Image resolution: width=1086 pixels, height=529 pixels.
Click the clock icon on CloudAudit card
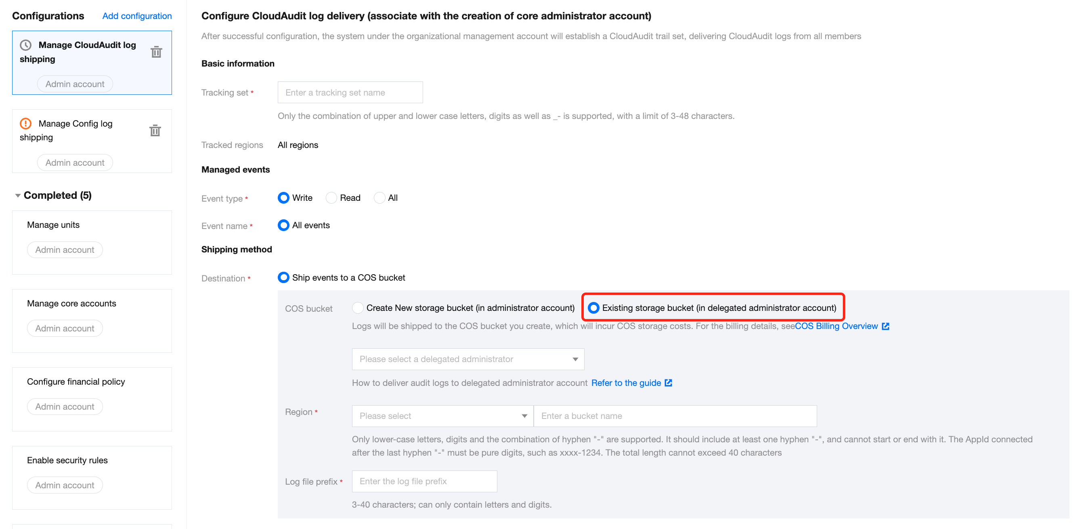tap(26, 45)
